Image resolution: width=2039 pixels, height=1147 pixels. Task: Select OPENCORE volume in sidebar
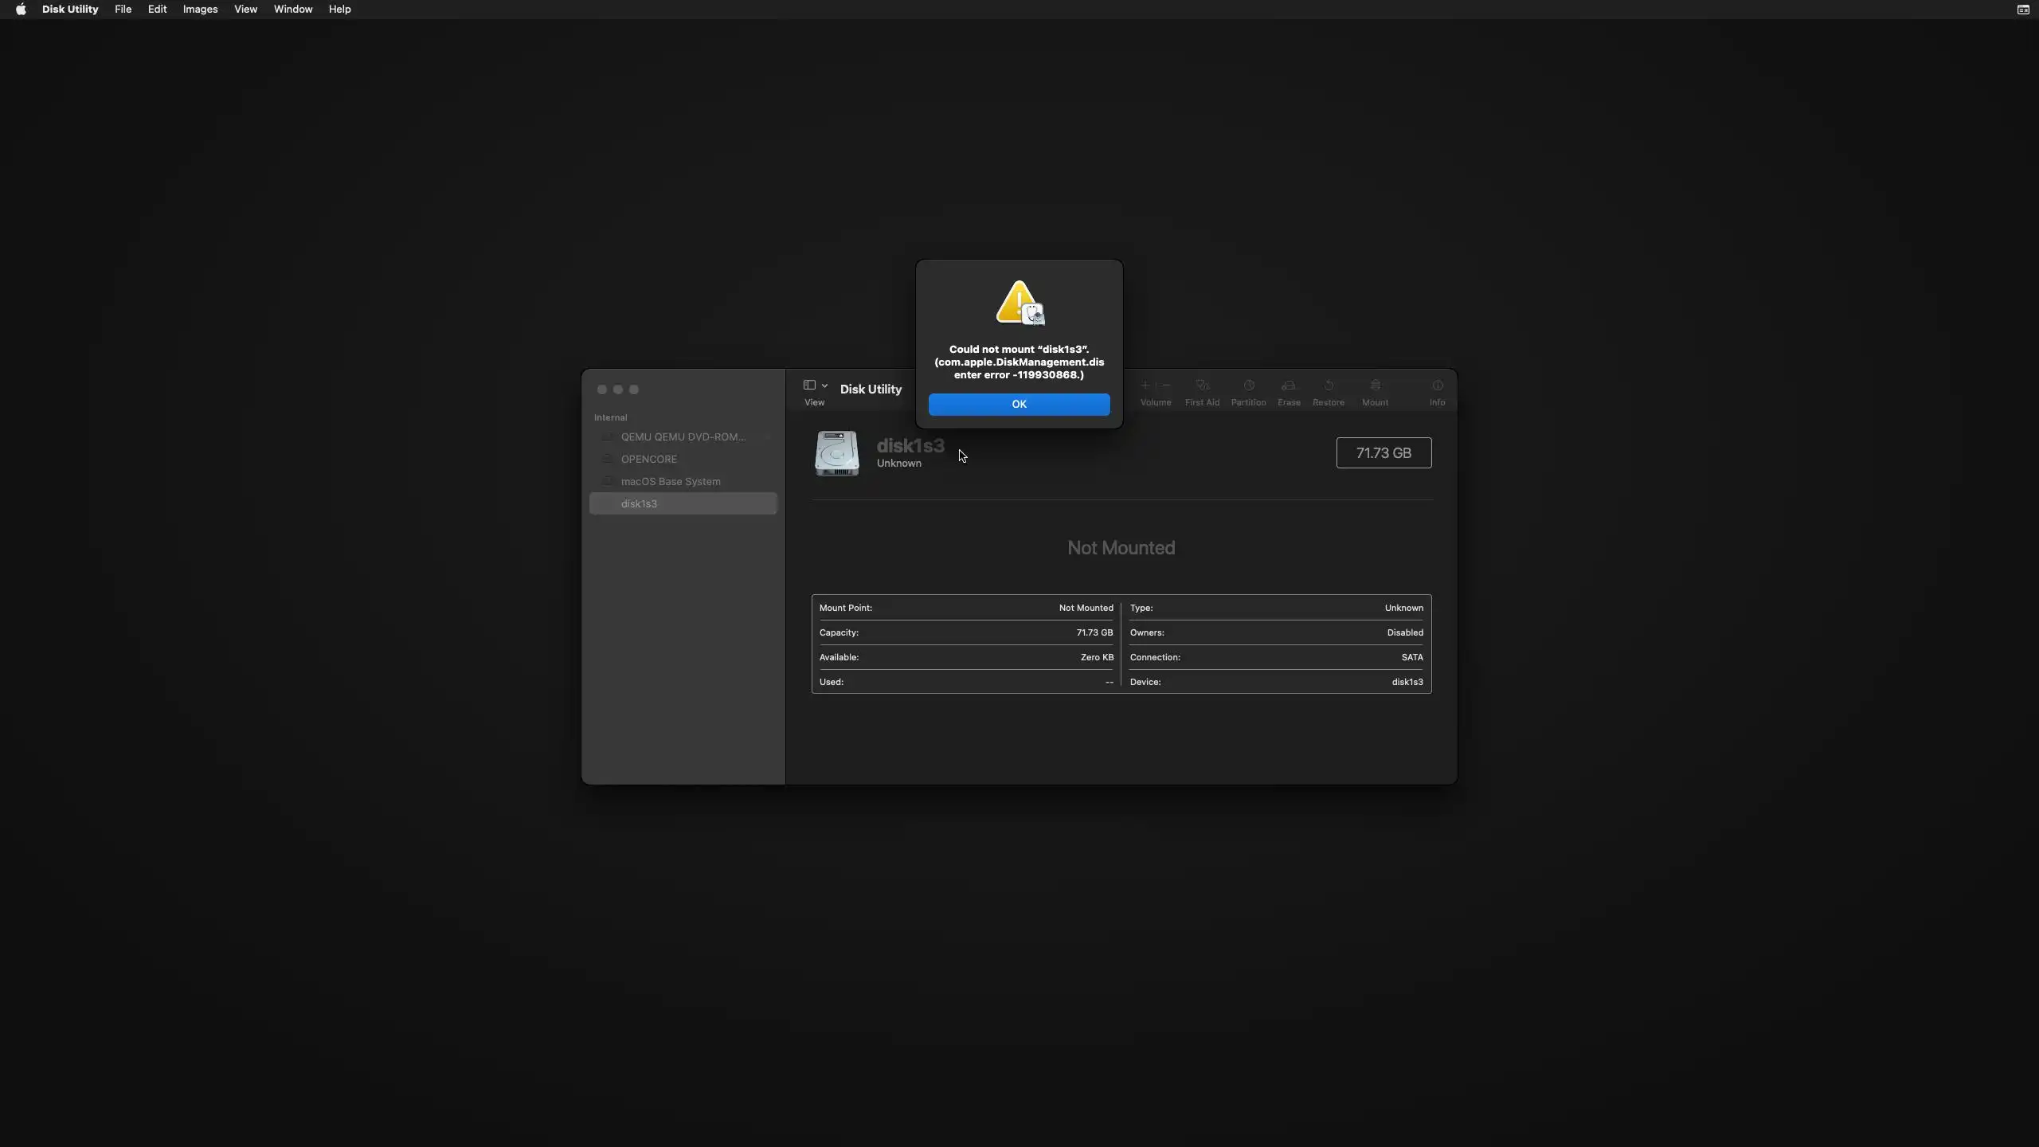[x=648, y=459]
